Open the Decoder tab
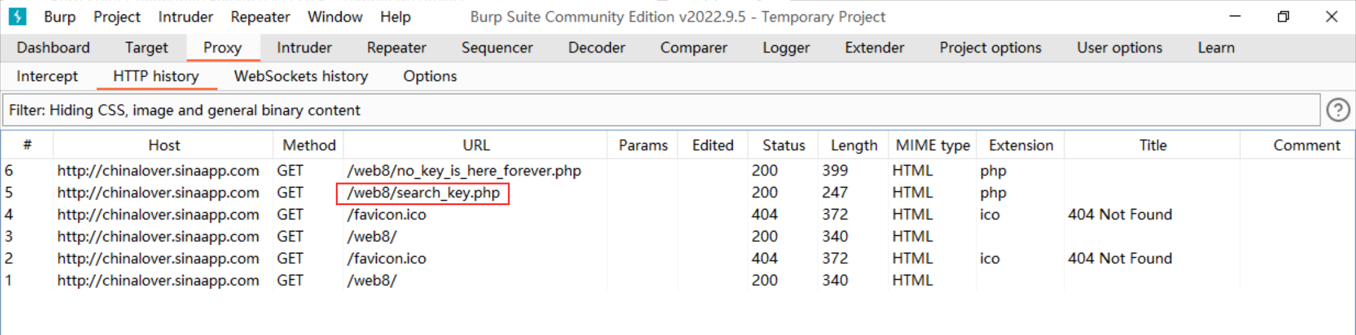The width and height of the screenshot is (1356, 335). (596, 48)
